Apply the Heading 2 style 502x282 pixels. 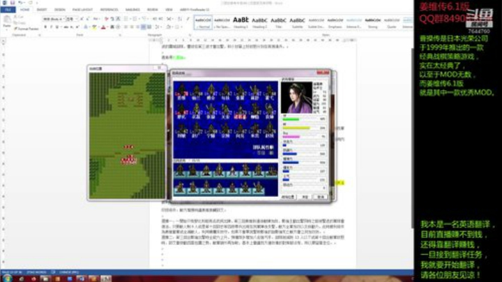coord(259,22)
